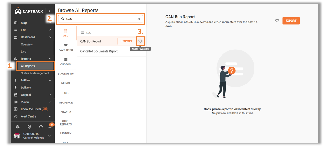Select the HISTORY category

coord(66,133)
